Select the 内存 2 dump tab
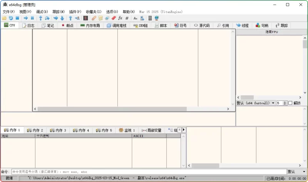This screenshot has height=182, width=308. (35, 130)
